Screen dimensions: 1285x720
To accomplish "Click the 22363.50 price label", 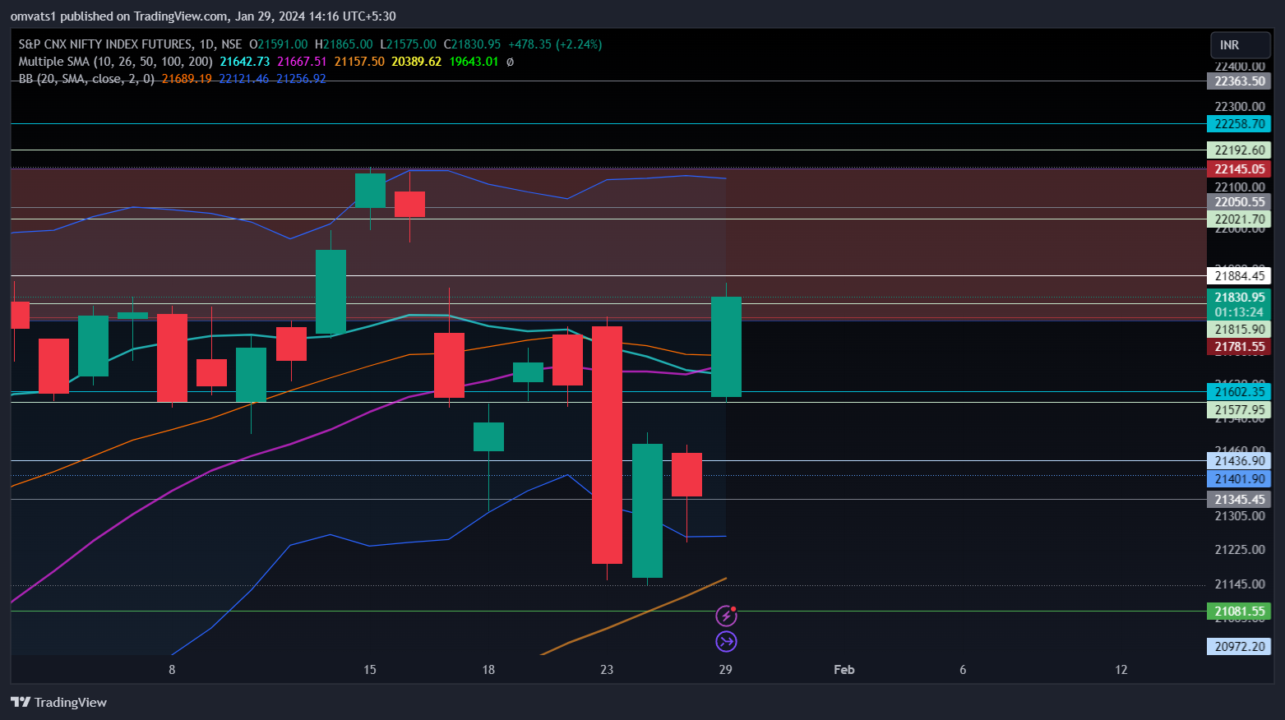I will point(1239,81).
